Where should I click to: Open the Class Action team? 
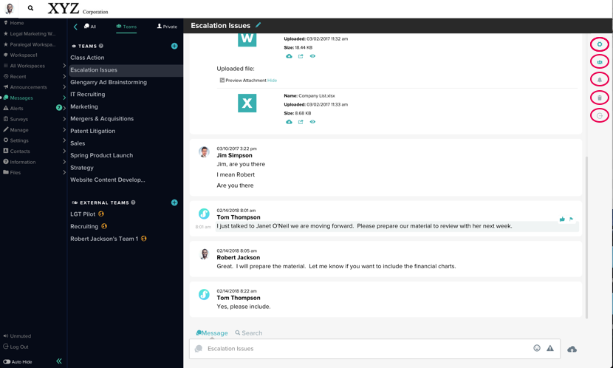tap(87, 58)
